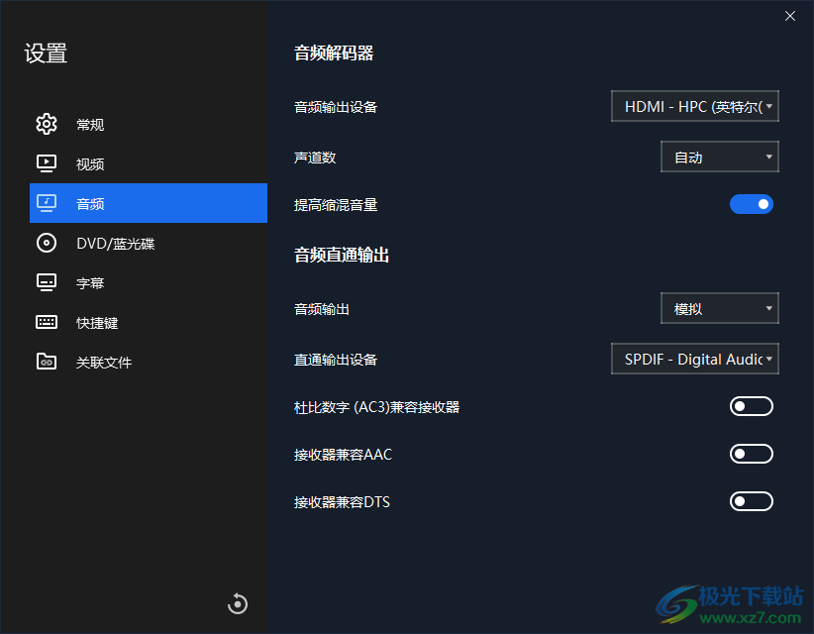The image size is (814, 634).
Task: Click the folder link icon beside 关联文件
Action: click(47, 362)
